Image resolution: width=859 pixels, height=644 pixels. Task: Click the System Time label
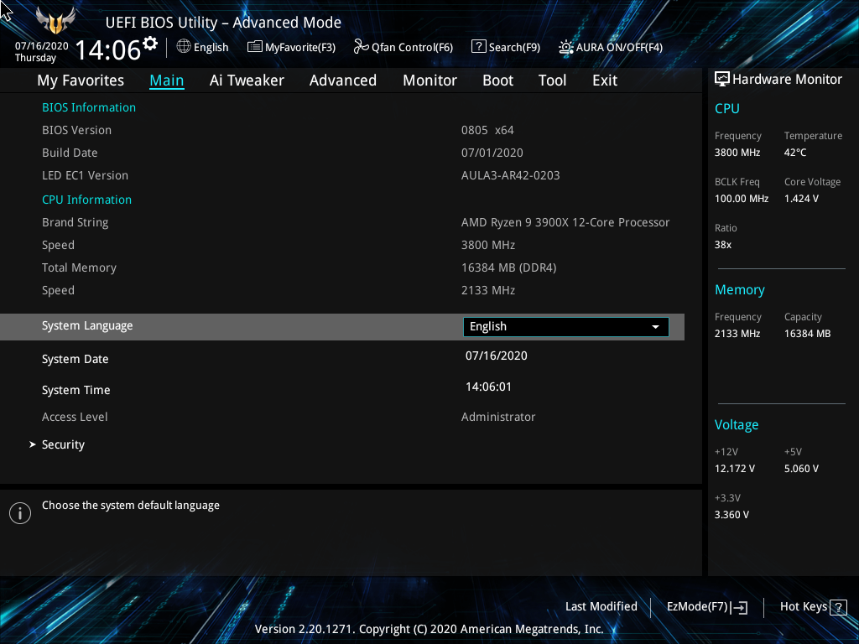[x=76, y=391]
